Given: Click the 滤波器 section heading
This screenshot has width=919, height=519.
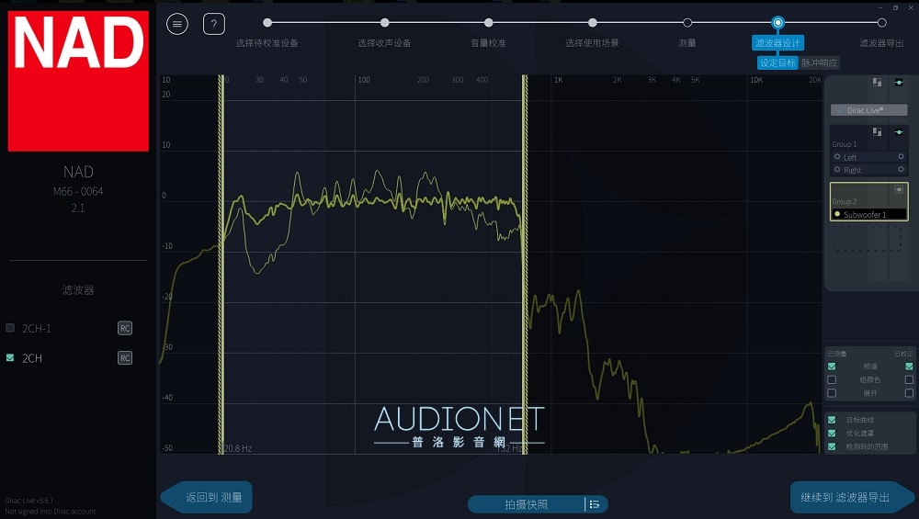Looking at the screenshot, I should [x=78, y=290].
